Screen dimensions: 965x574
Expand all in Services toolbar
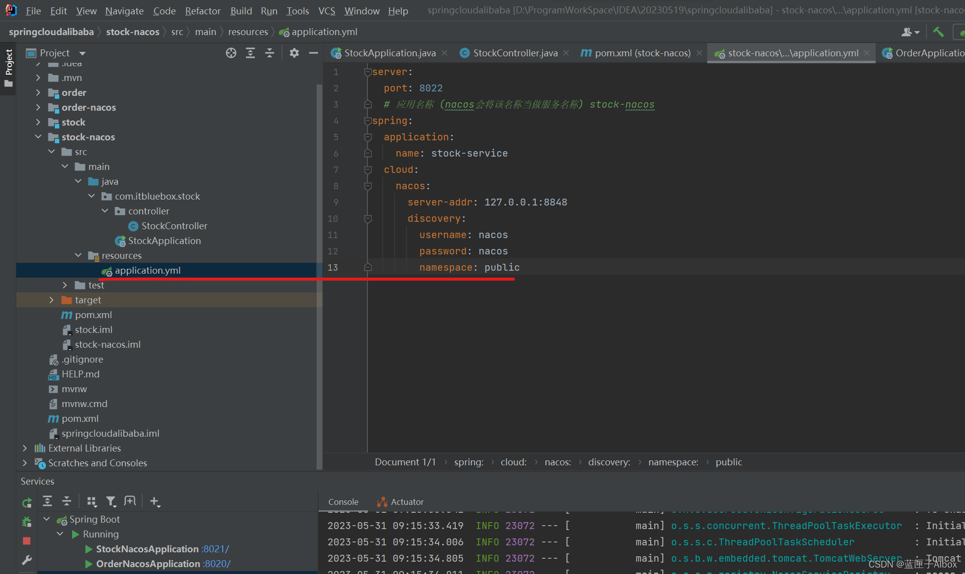47,501
